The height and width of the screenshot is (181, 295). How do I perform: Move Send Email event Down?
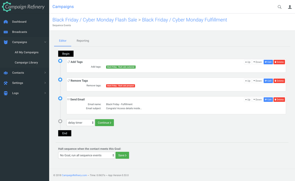(258, 100)
